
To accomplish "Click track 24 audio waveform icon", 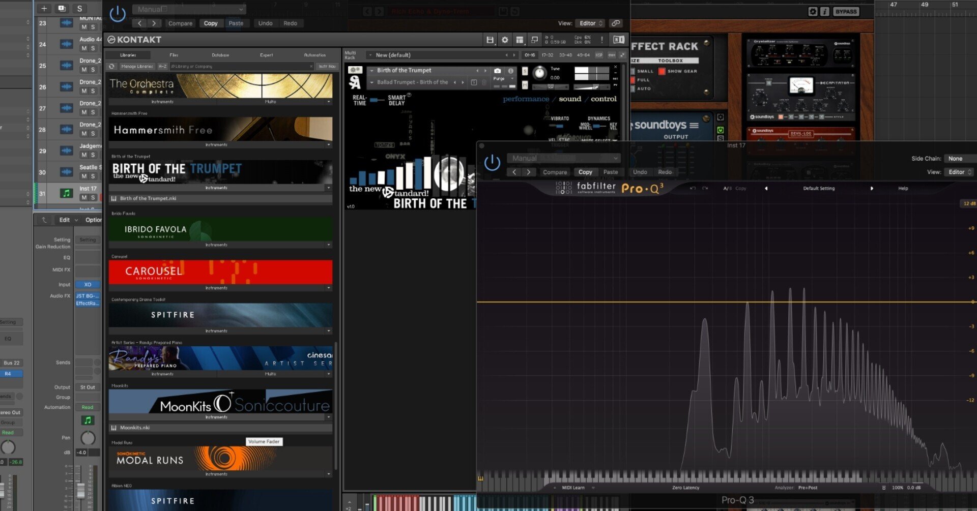I will tap(66, 44).
